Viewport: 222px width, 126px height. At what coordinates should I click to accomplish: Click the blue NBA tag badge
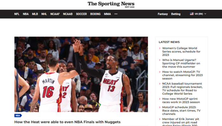click(18, 116)
